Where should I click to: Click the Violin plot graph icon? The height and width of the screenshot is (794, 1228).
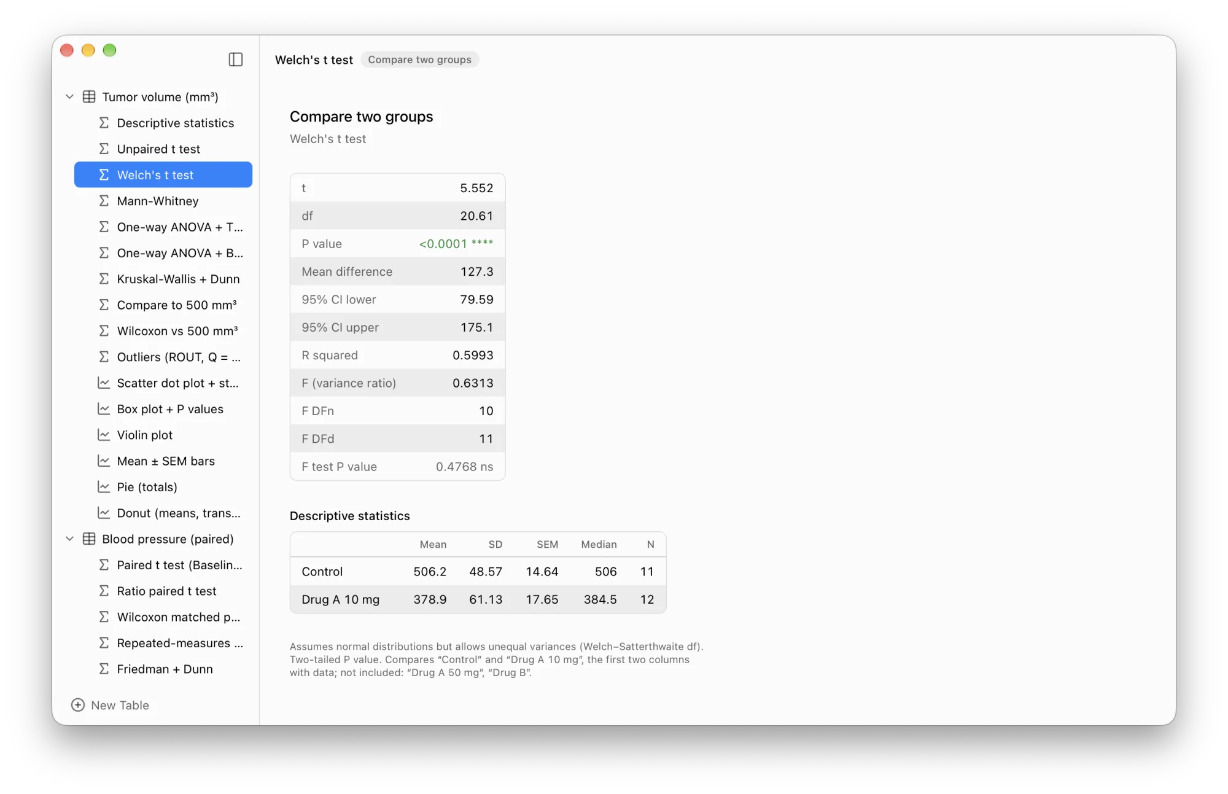[x=104, y=435]
